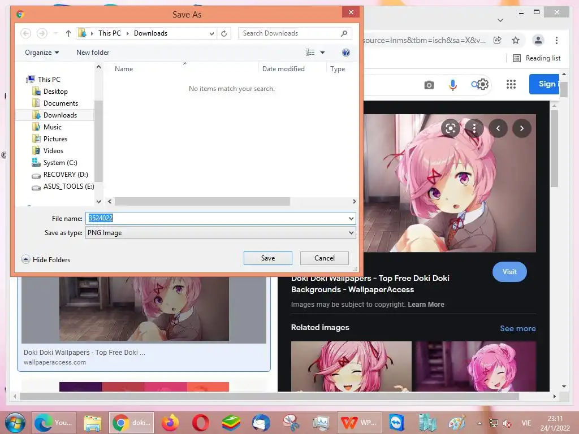The height and width of the screenshot is (434, 579).
Task: Open Google quick settings gear icon
Action: (483, 85)
